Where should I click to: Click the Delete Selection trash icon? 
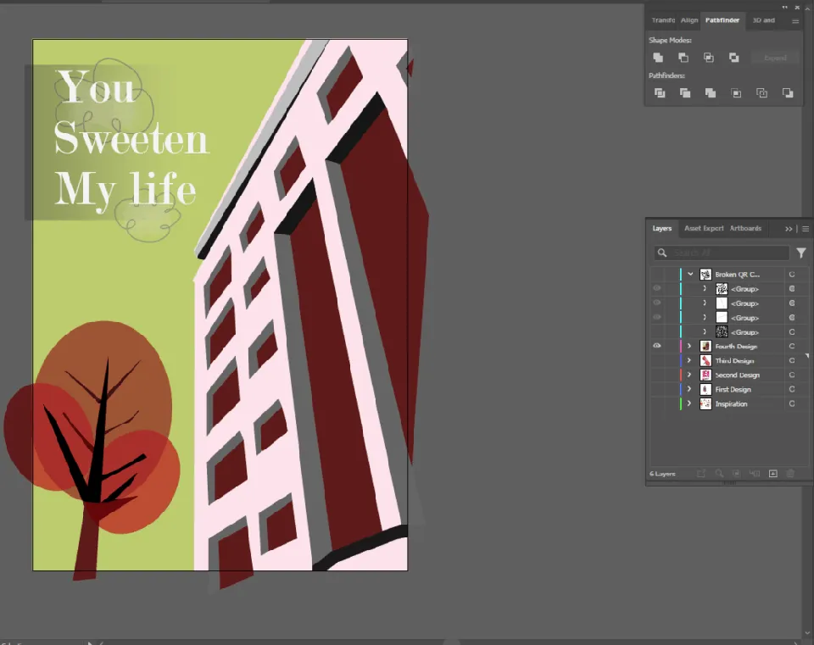tap(790, 473)
